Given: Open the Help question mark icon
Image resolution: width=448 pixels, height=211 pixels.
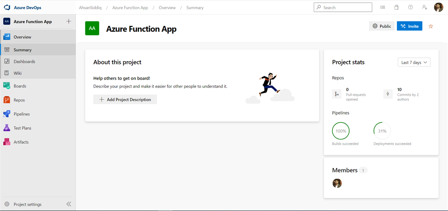Looking at the screenshot, I should point(410,7).
